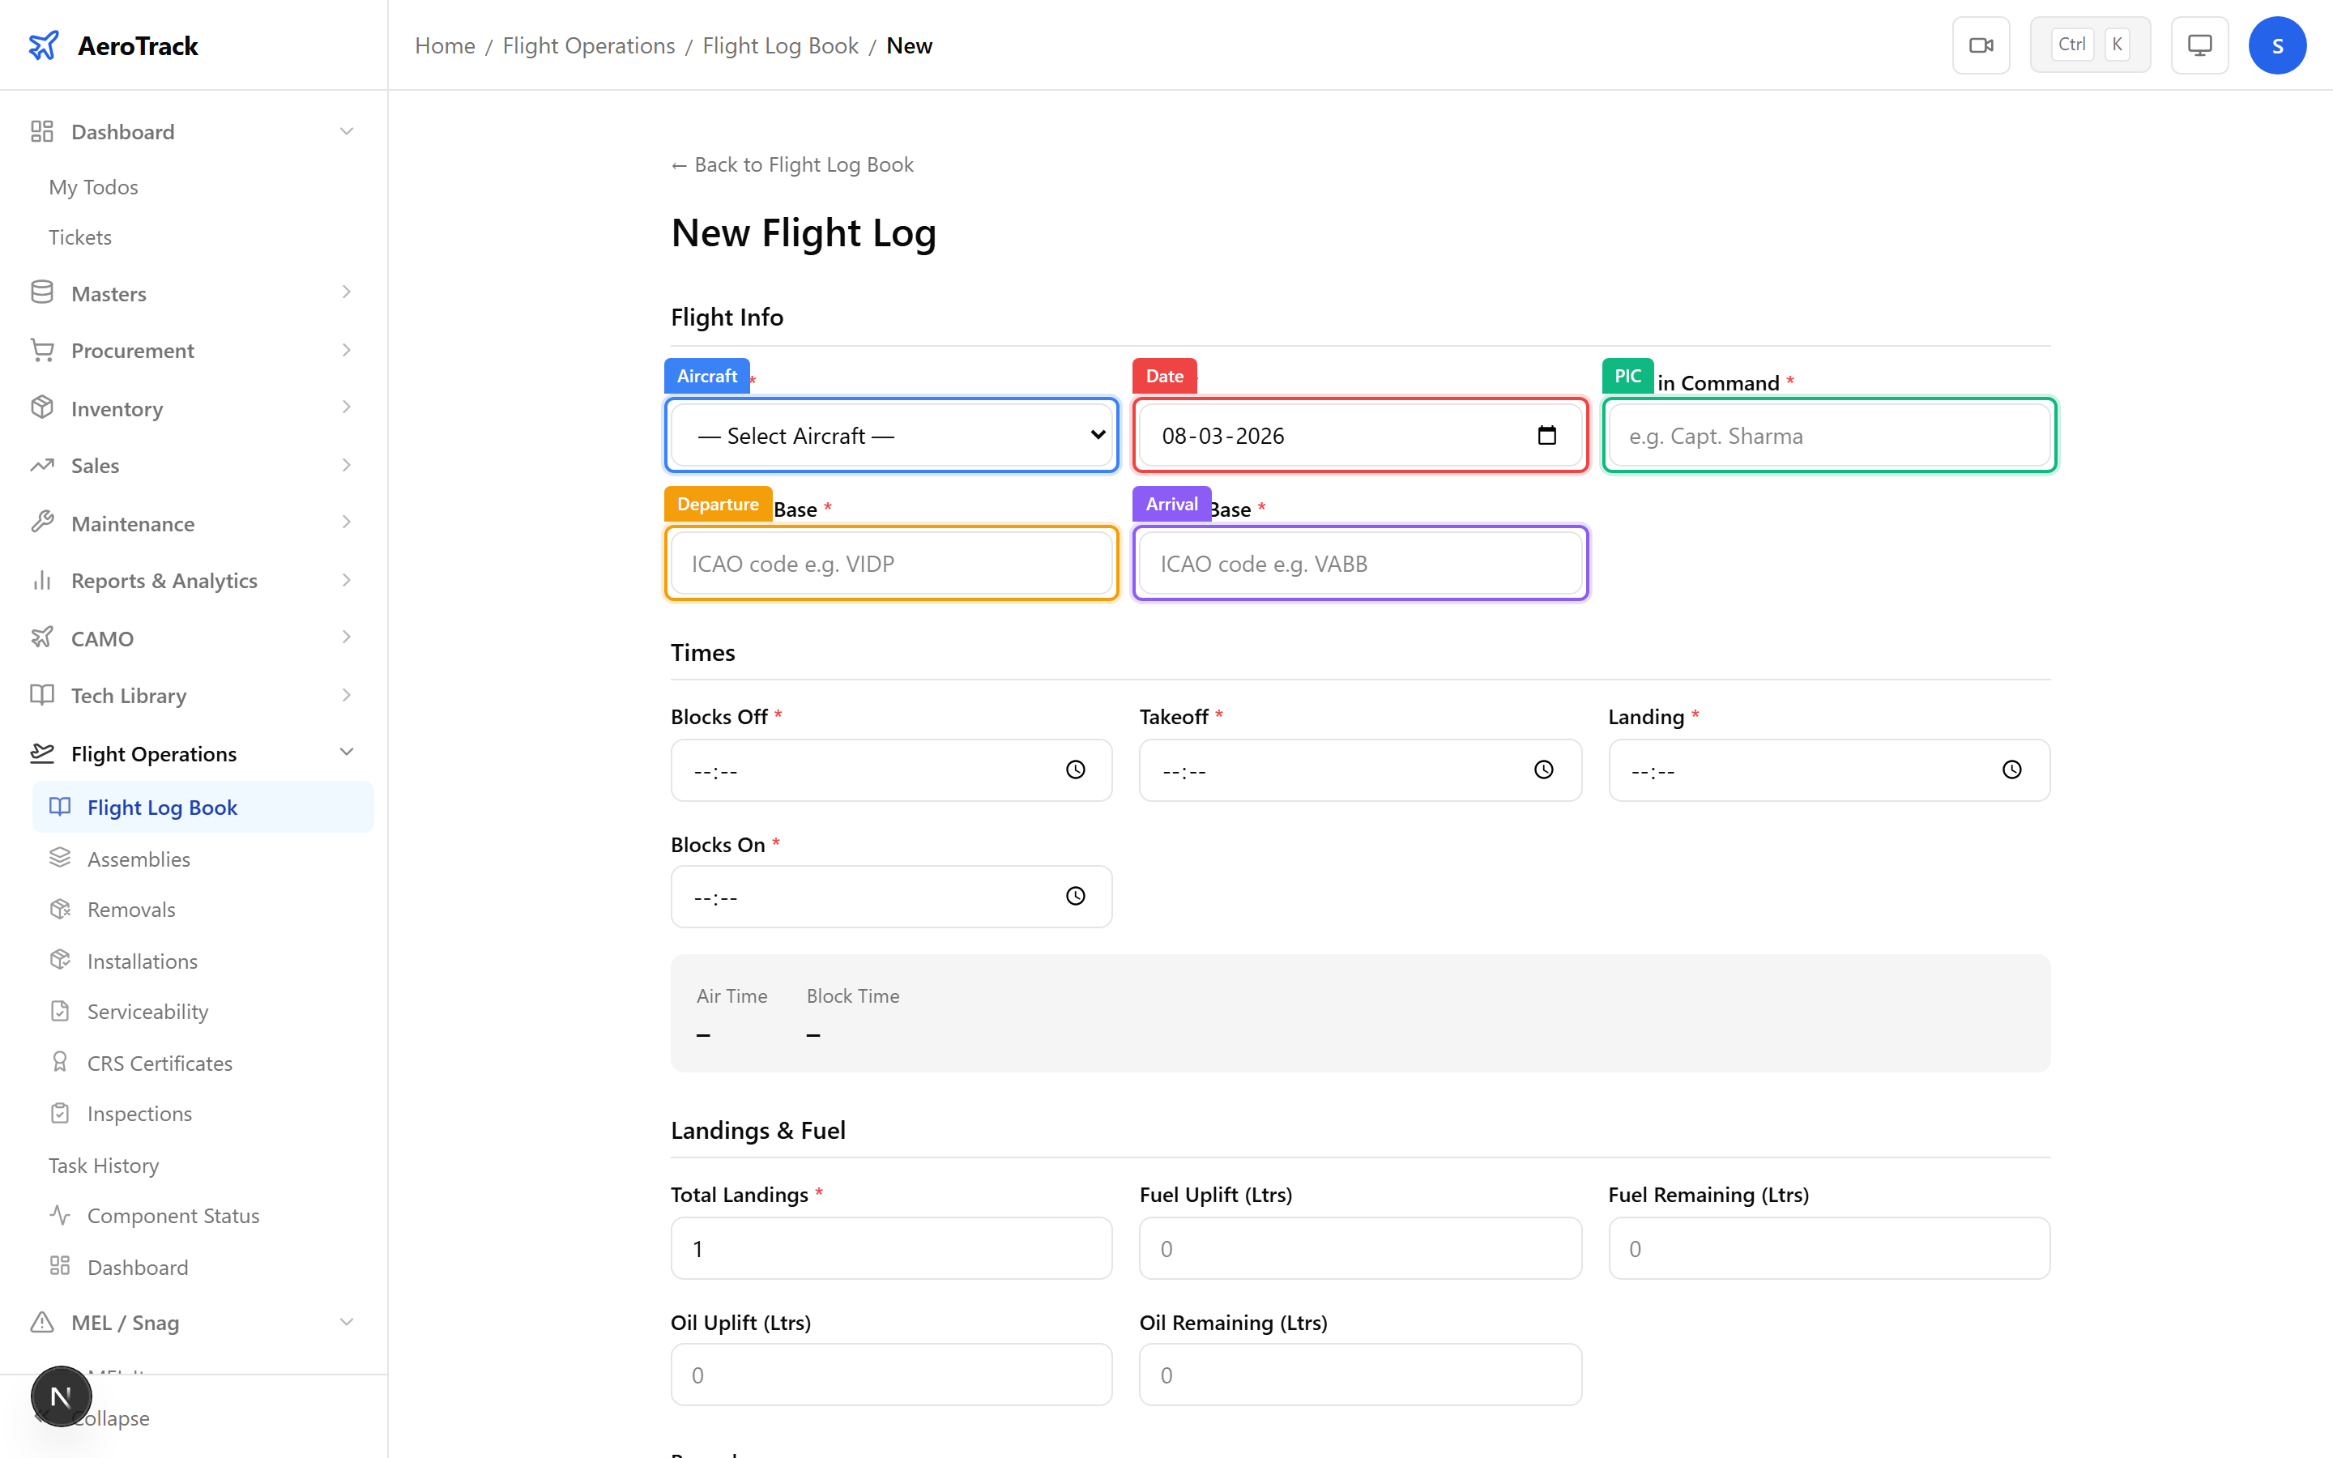
Task: Click the user avatar S button
Action: 2276,45
